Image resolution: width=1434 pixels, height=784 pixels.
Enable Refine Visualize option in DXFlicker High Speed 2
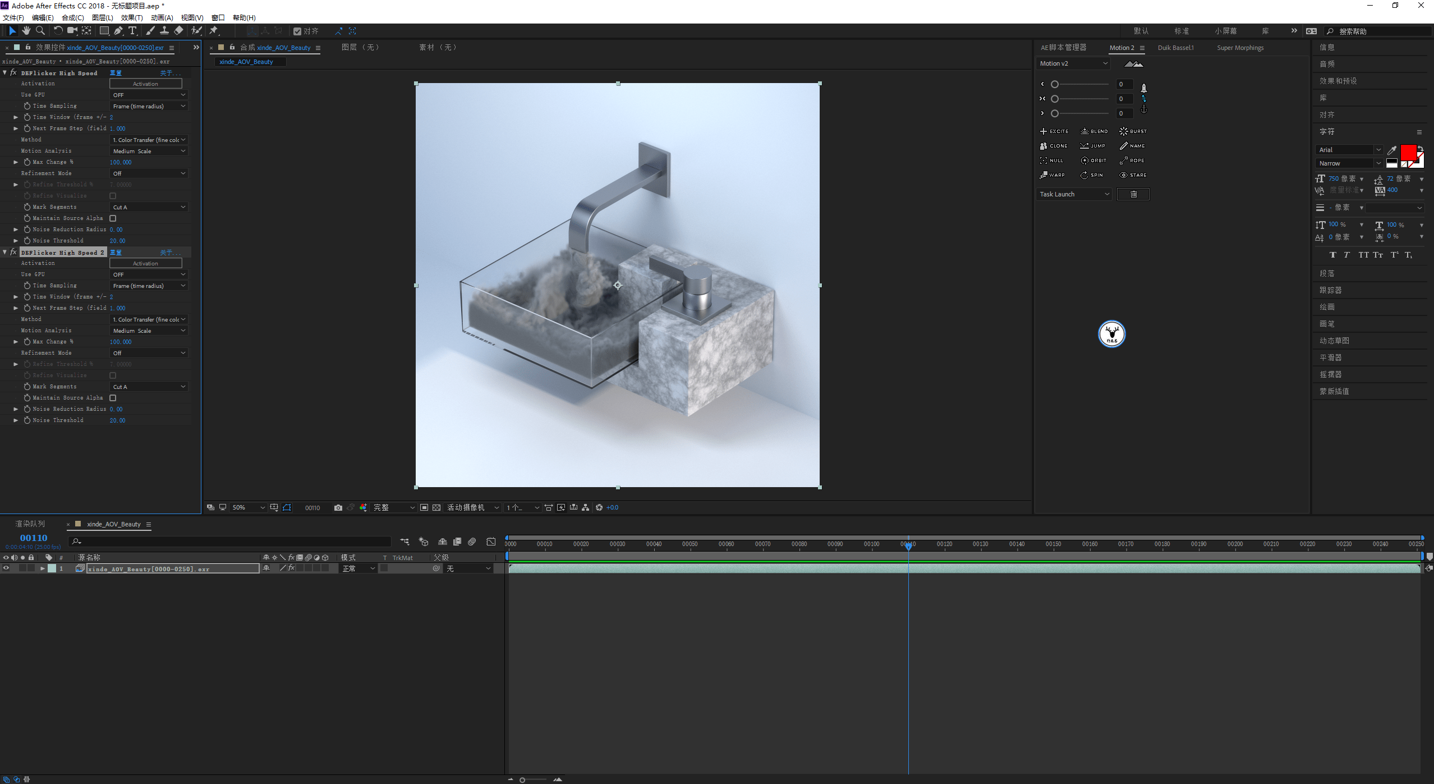(x=113, y=375)
